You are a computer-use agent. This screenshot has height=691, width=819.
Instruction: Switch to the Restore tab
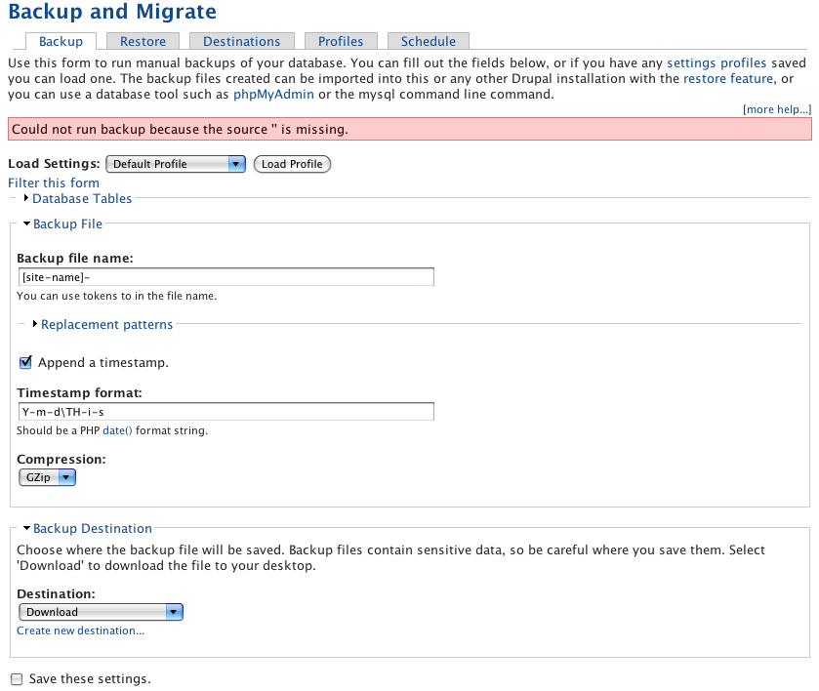click(x=143, y=41)
